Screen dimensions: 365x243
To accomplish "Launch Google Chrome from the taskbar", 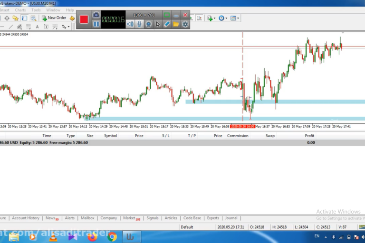I will (112, 236).
